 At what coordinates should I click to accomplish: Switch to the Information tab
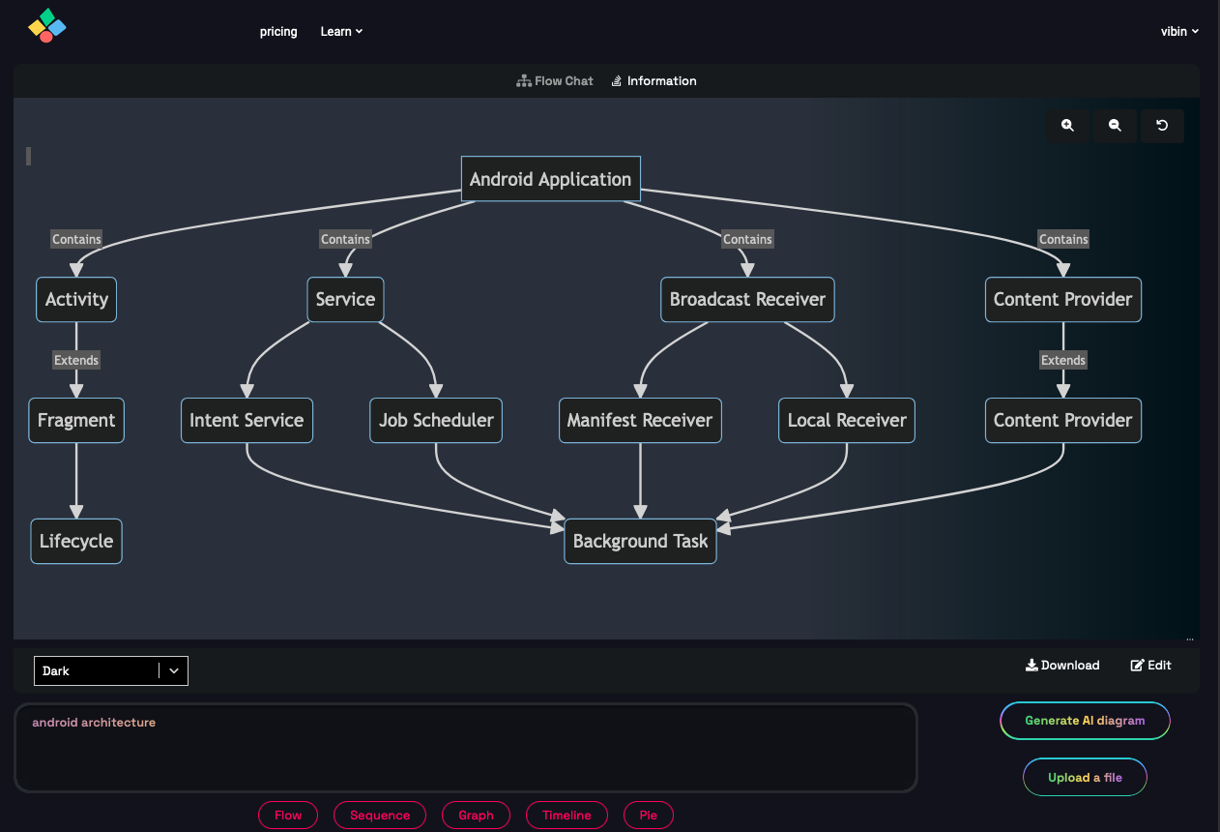654,80
